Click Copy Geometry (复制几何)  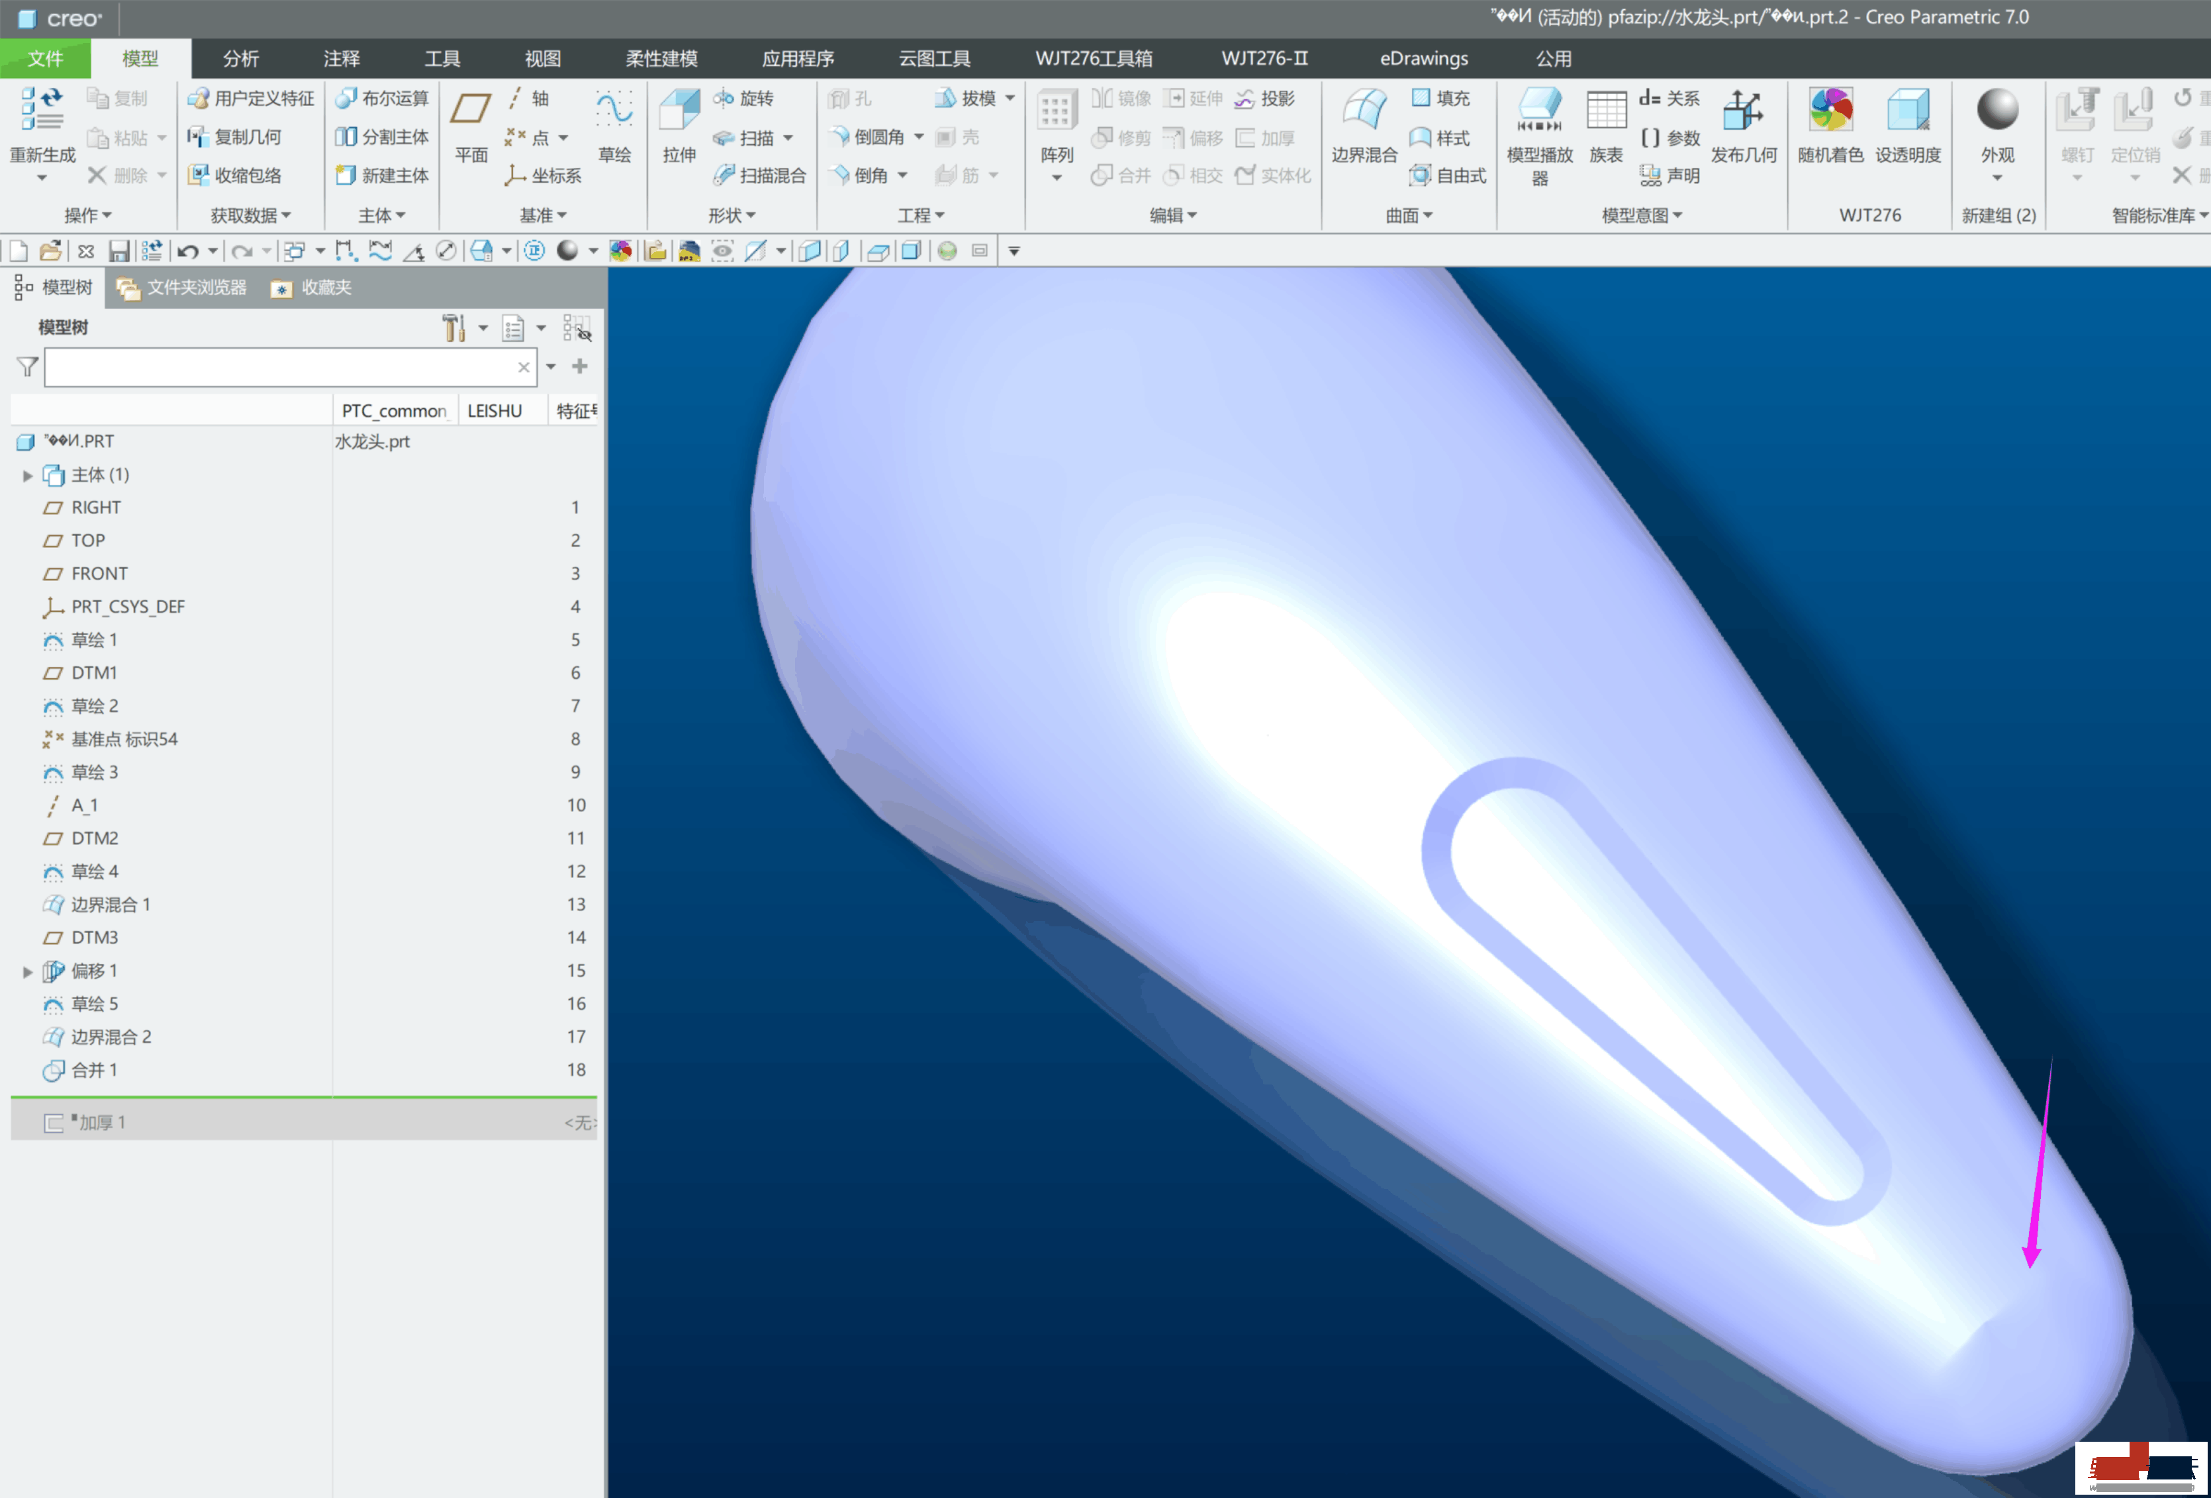tap(235, 137)
